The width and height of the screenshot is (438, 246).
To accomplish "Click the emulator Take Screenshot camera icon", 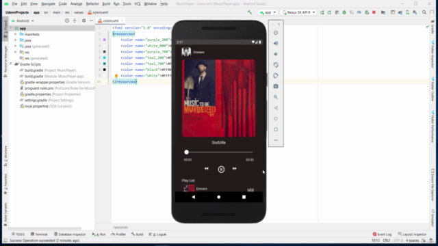I will 276,87.
